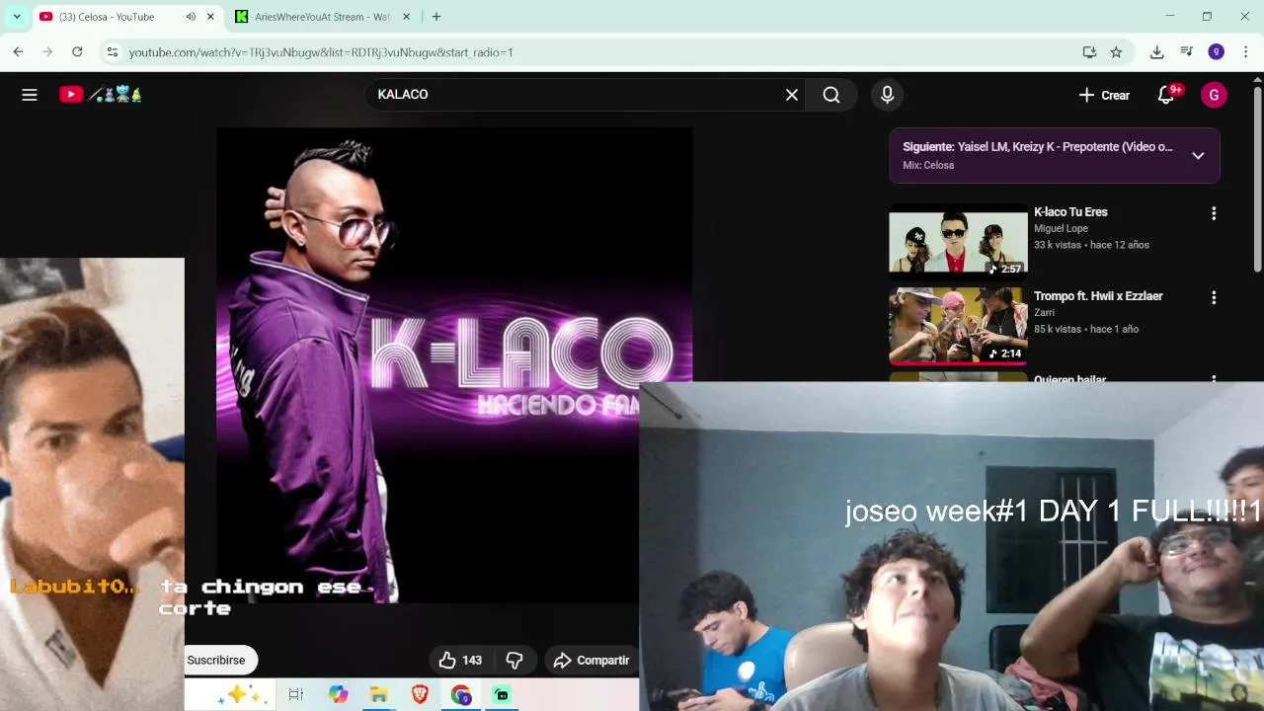Reload the page with the refresh icon
The width and height of the screenshot is (1264, 711).
tap(77, 52)
